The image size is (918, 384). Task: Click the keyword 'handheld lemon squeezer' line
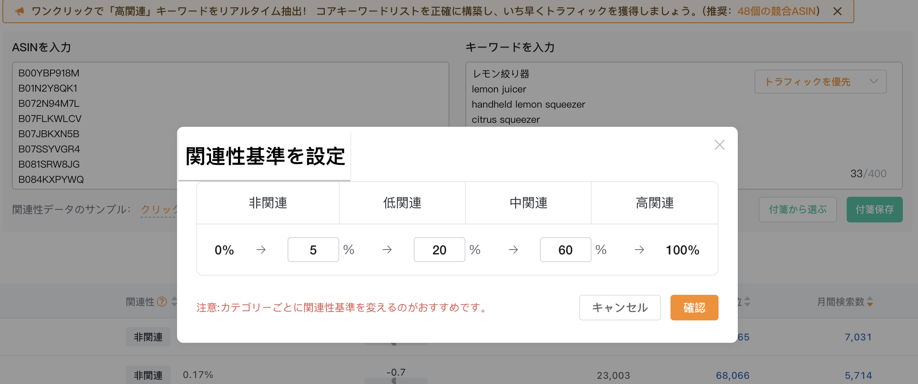(x=528, y=104)
